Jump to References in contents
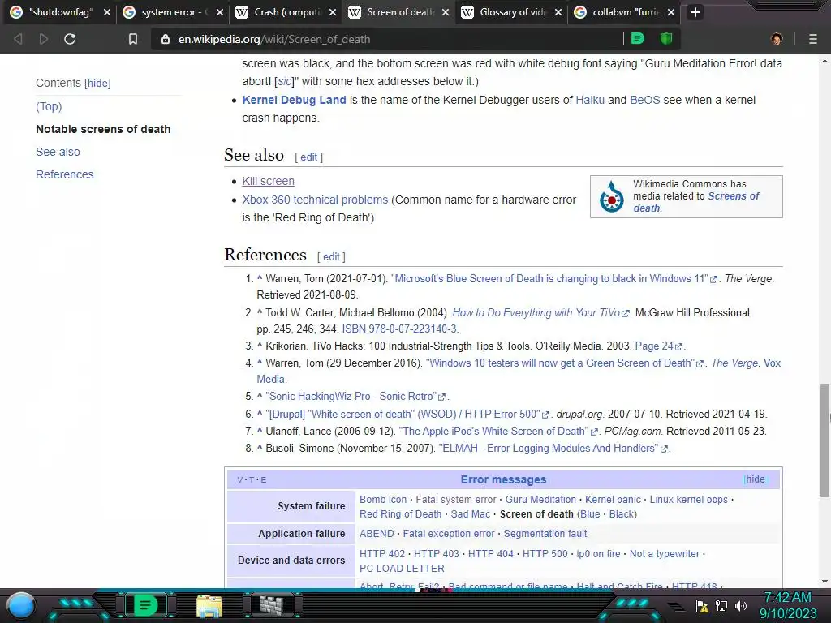Viewport: 831px width, 623px height. [65, 175]
